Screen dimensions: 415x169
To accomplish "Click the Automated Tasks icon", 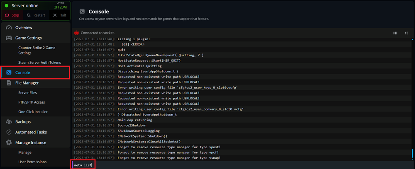I will point(9,132).
